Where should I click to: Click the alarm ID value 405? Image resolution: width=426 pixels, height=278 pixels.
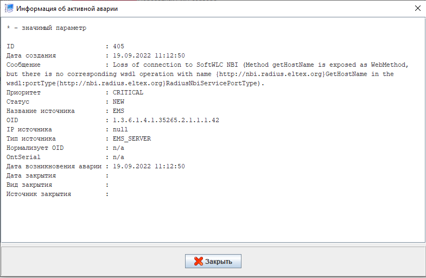[x=118, y=46]
